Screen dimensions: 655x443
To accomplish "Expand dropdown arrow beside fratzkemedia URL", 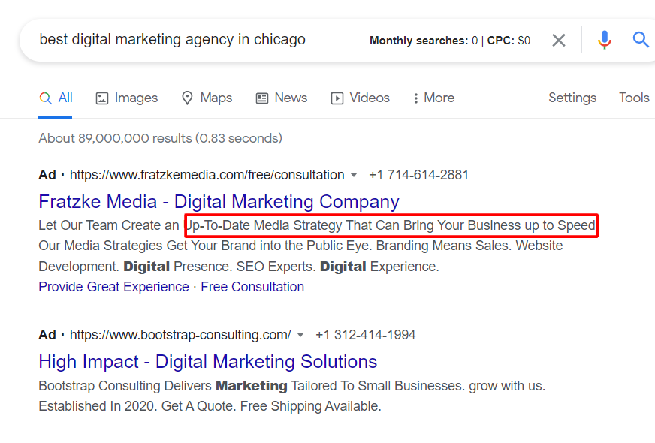I will coord(354,175).
